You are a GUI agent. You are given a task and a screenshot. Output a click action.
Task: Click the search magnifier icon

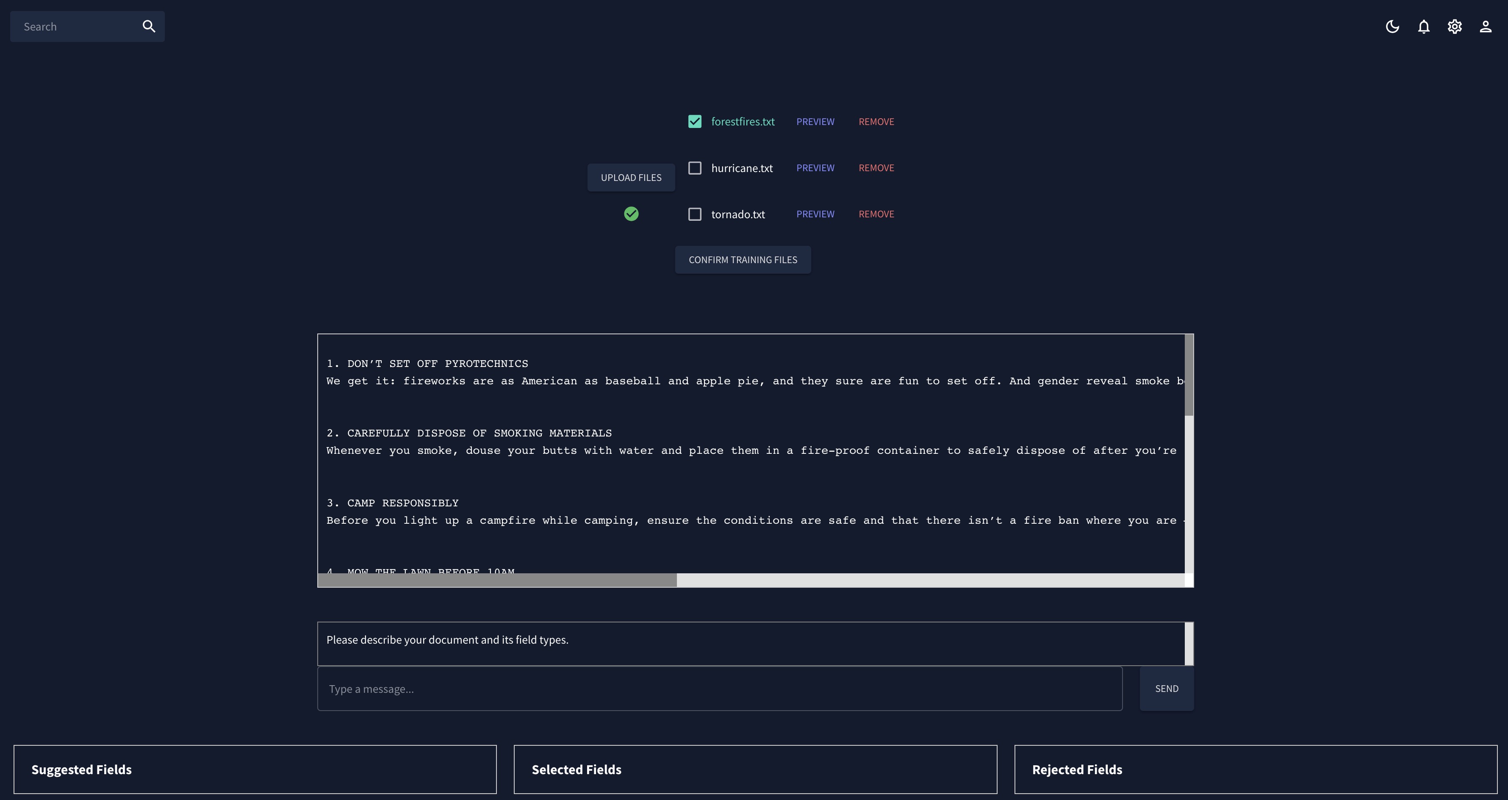[149, 26]
